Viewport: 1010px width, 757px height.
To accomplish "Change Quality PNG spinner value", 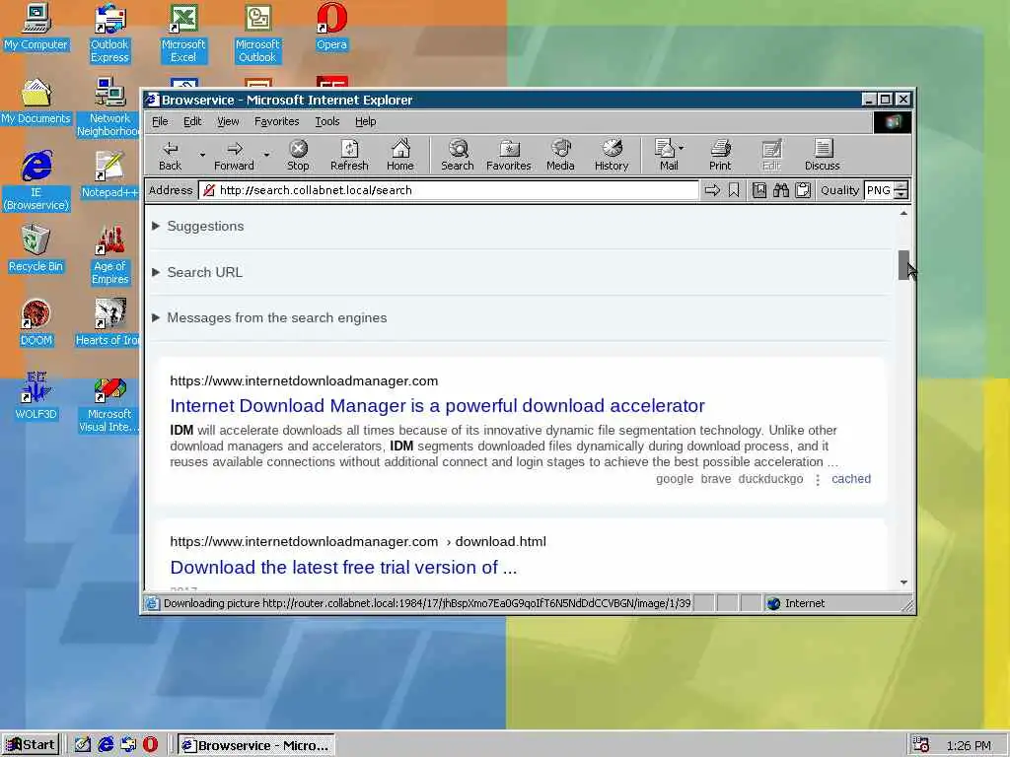I will point(902,190).
